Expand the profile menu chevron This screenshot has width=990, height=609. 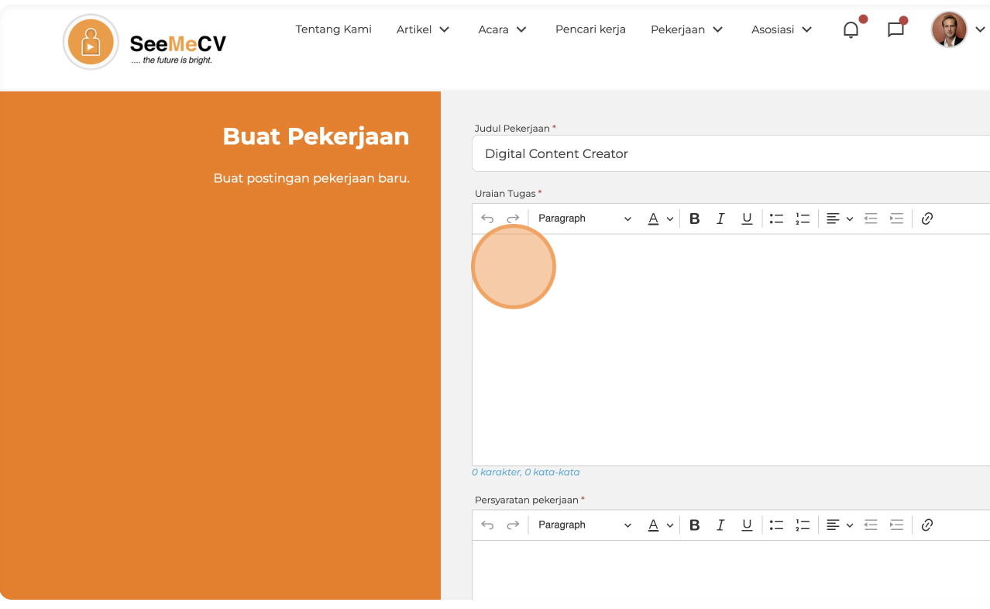click(x=979, y=29)
